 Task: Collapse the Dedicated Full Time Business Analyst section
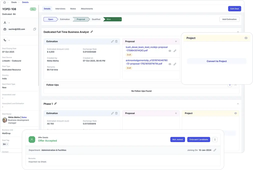point(238,32)
